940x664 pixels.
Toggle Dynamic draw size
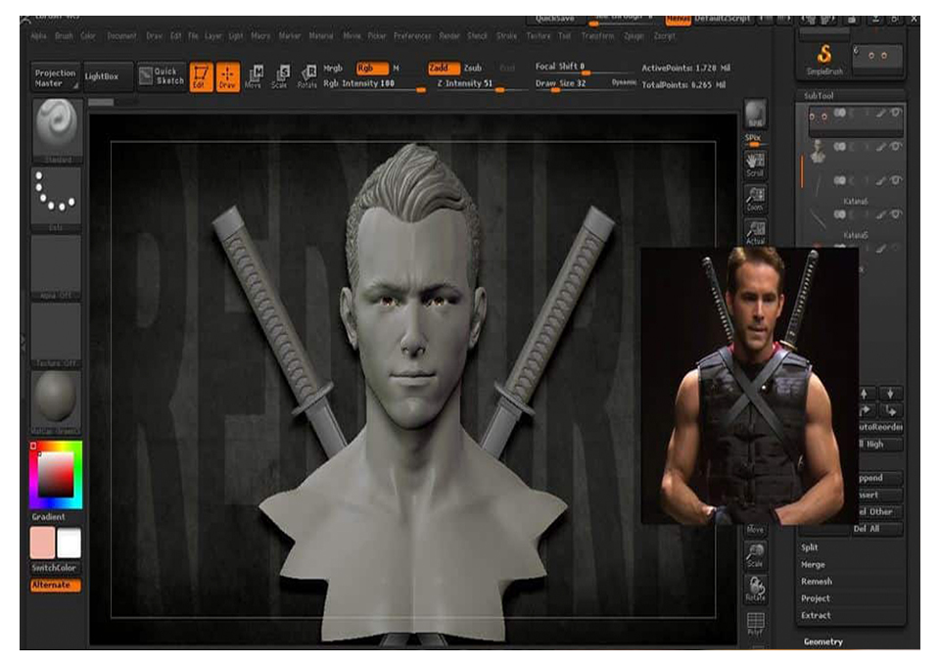click(624, 82)
